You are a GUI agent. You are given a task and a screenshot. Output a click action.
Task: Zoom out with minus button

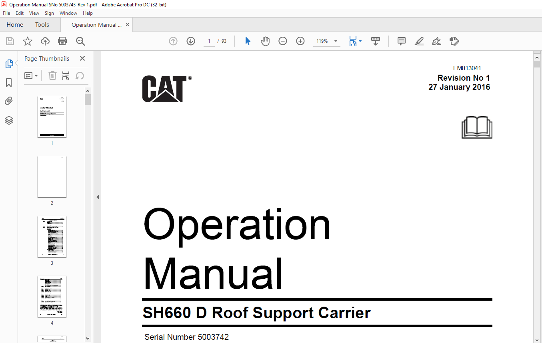pos(283,41)
